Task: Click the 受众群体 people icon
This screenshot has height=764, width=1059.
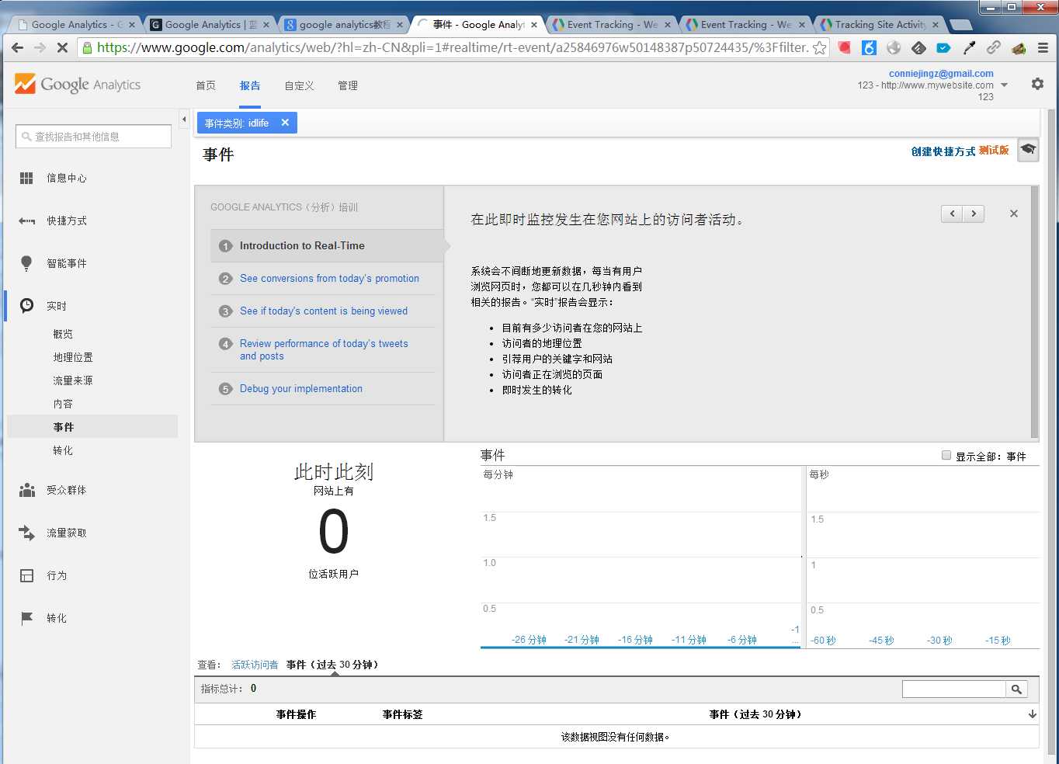Action: (x=26, y=490)
